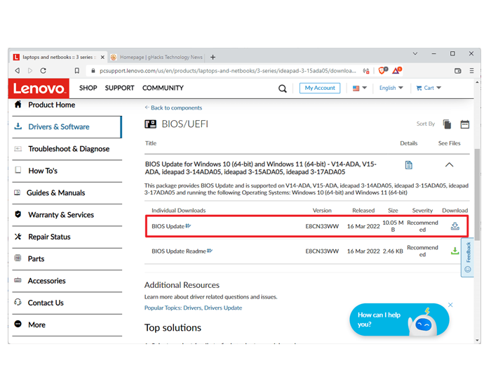
Task: Click the translate icon in the address bar
Action: 366,71
